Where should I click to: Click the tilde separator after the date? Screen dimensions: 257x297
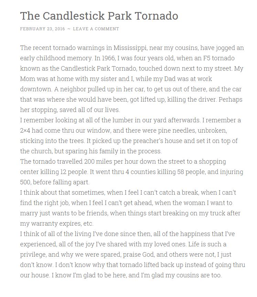pyautogui.click(x=69, y=29)
